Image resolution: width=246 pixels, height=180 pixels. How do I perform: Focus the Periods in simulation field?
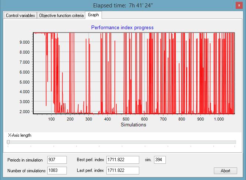[x=57, y=160]
